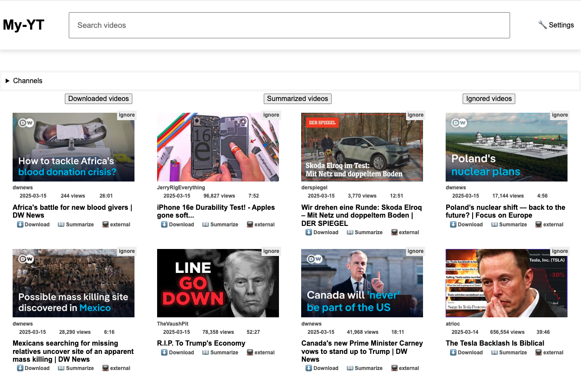Viewport: 581px width, 380px height.
Task: Ignore the Skoda Elroq im Test video
Action: pyautogui.click(x=416, y=115)
